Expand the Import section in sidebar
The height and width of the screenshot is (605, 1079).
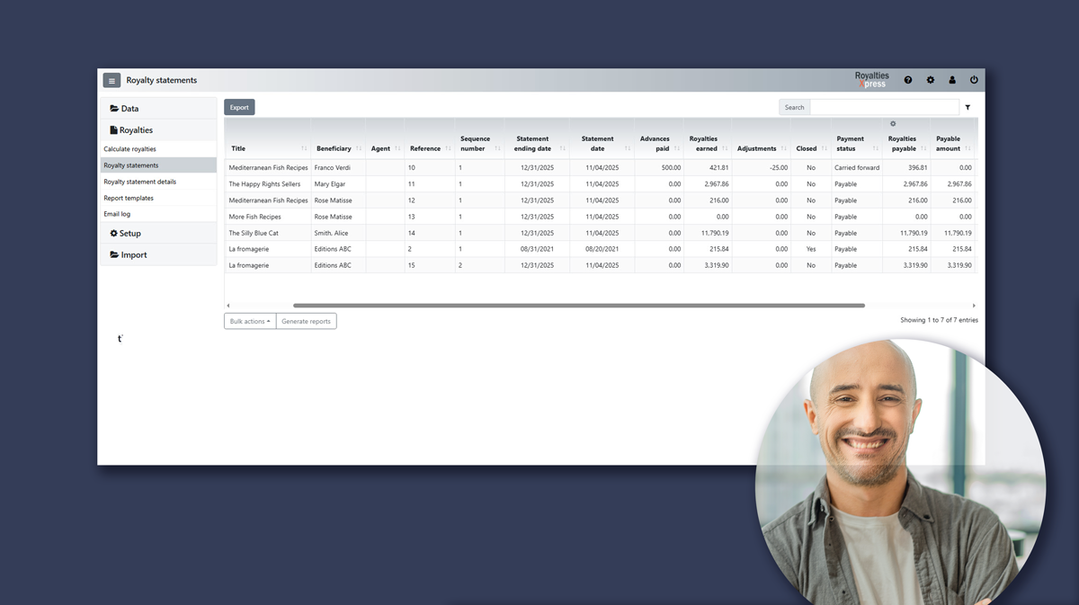coord(131,254)
